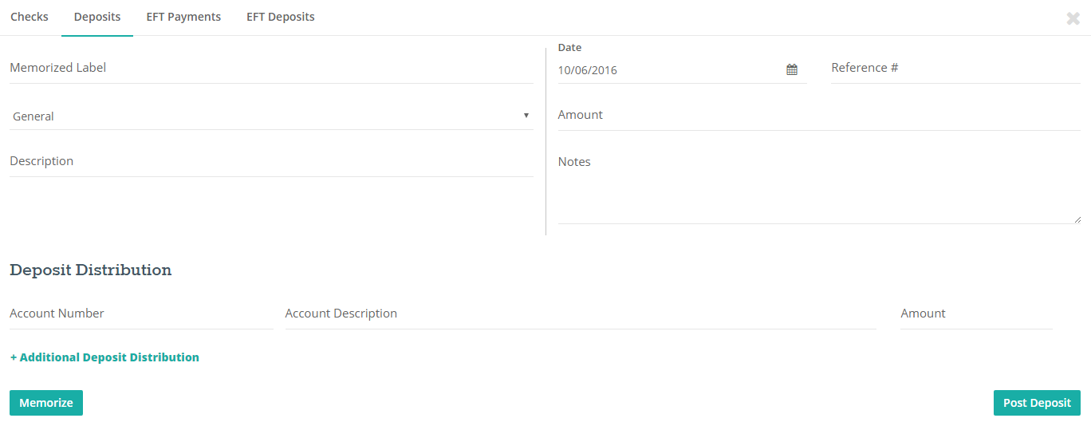Select the distribution Amount field

tap(976, 314)
